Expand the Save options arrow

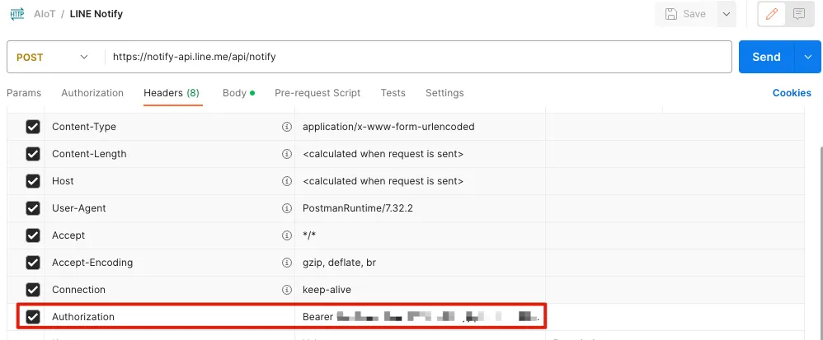point(727,14)
